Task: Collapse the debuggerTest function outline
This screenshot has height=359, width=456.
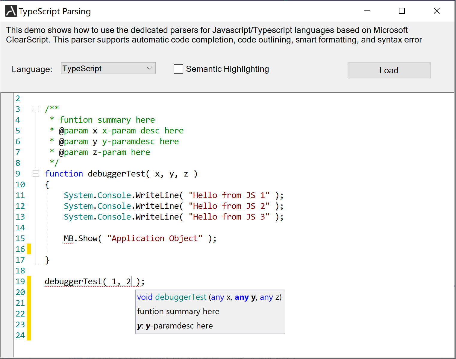Action: tap(36, 174)
